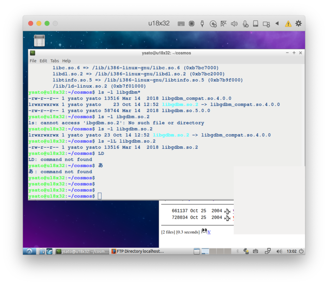
Task: Collapse the toolbar with the left arrow
Action: tap(277, 23)
